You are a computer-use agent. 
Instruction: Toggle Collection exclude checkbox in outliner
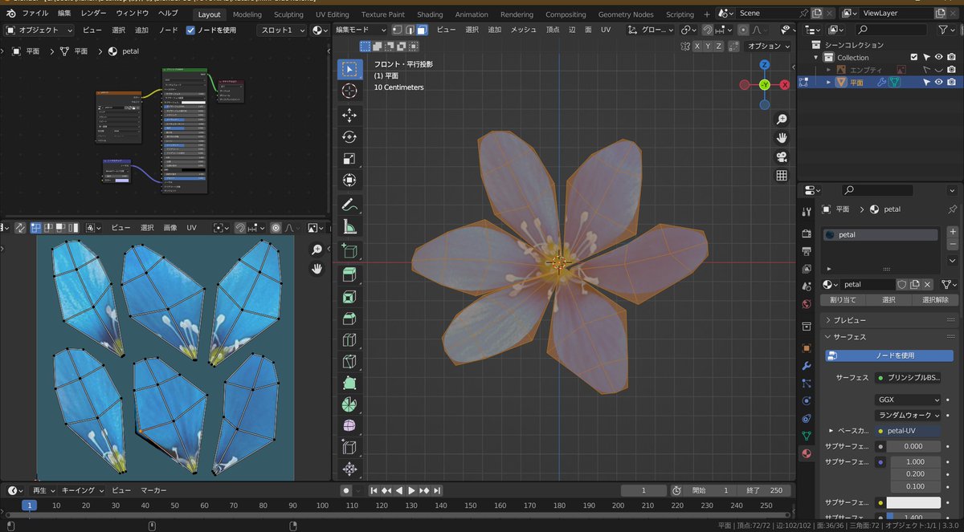(913, 57)
